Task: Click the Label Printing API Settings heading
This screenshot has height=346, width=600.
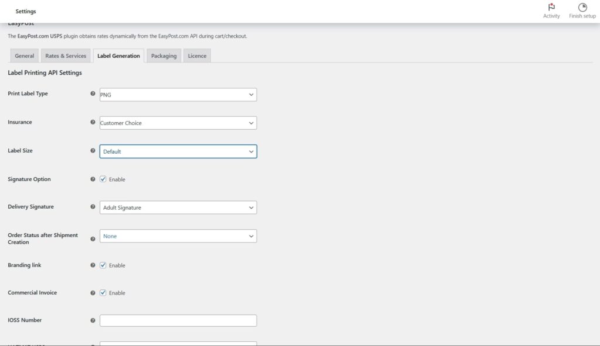Action: 45,72
